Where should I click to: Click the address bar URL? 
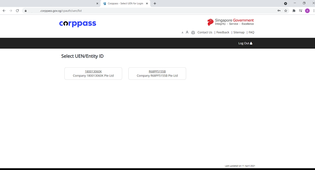click(x=61, y=11)
